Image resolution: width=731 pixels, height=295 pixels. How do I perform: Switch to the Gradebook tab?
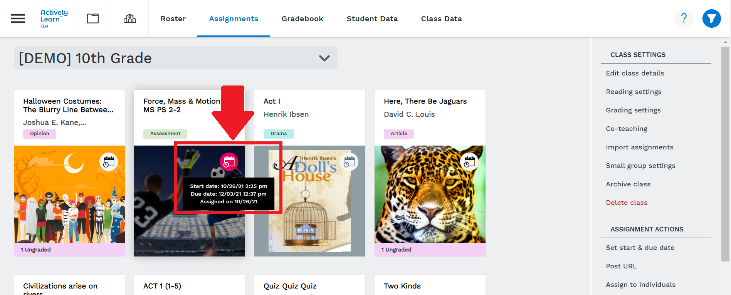(302, 18)
